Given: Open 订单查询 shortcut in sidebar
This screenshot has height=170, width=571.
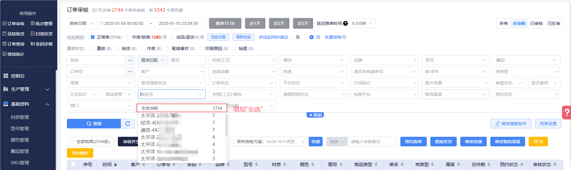Looking at the screenshot, I should pyautogui.click(x=13, y=44).
